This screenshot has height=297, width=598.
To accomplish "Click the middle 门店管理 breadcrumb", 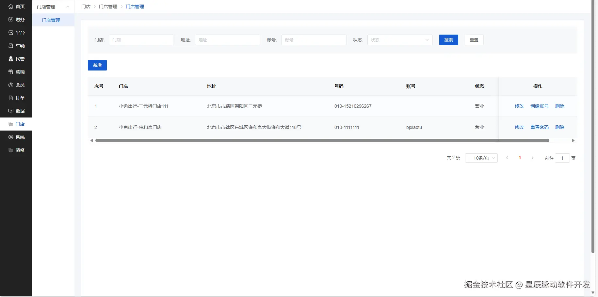I will (108, 7).
